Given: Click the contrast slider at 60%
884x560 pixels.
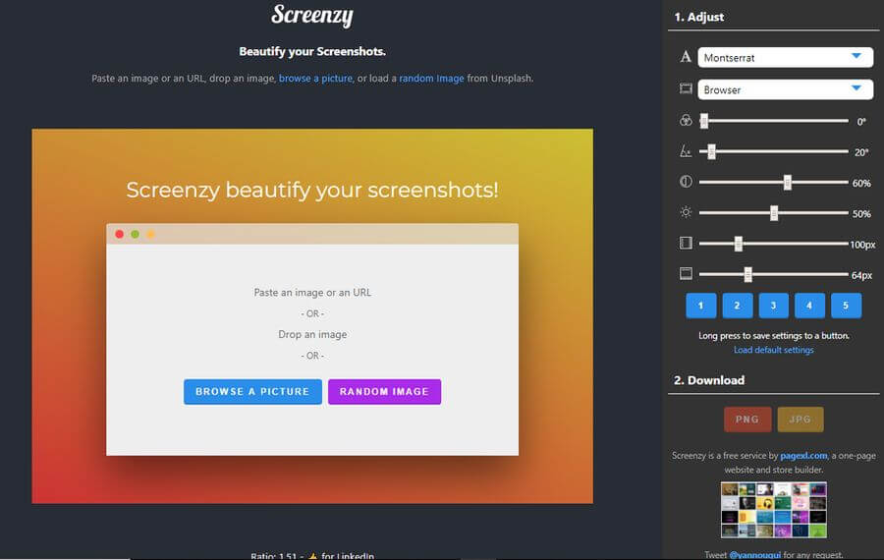Looking at the screenshot, I should 774,182.
